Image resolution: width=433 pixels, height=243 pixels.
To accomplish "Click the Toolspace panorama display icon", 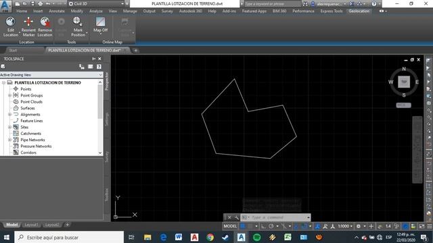I will pos(90,67).
